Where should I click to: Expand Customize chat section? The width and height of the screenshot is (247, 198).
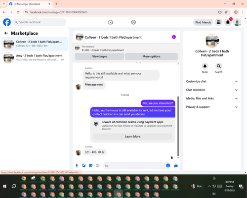212,81
